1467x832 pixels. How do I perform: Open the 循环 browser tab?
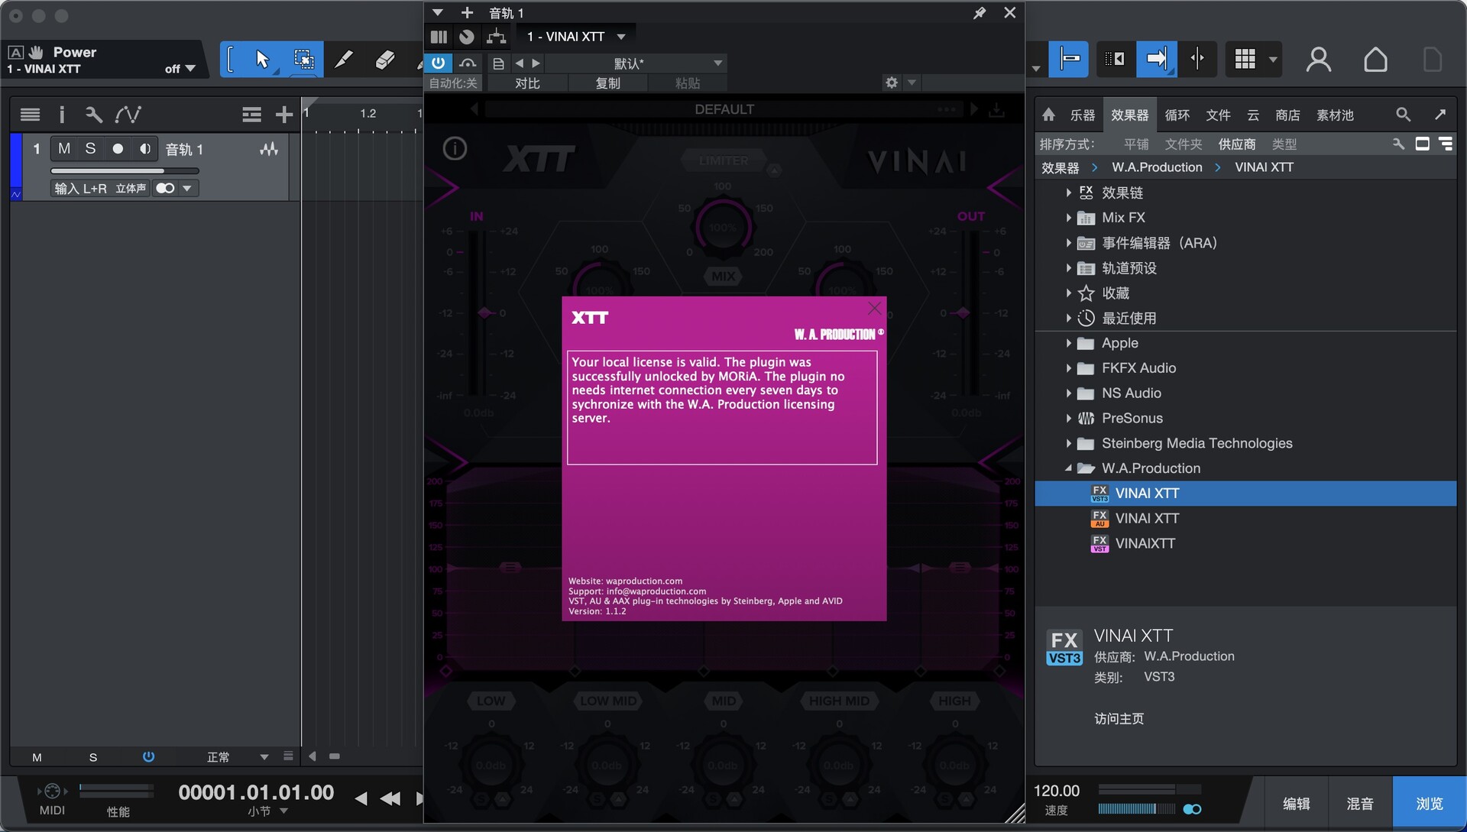coord(1177,115)
